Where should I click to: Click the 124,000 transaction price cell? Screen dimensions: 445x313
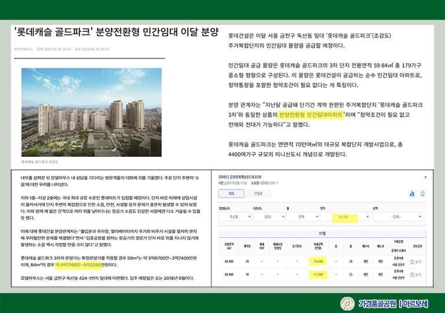[318, 262]
